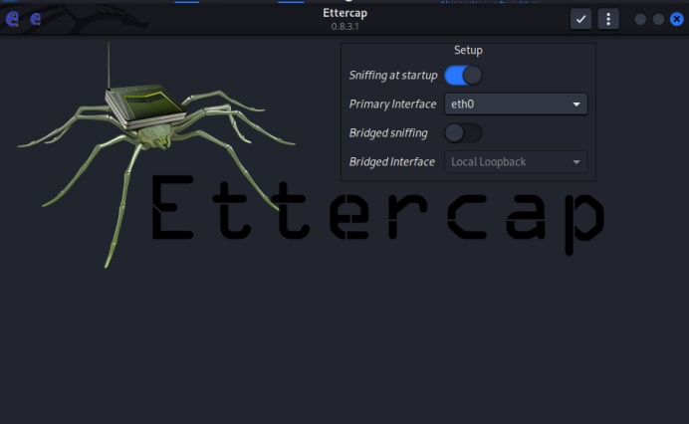Click the first Ettercap icon in title bar

(x=12, y=19)
